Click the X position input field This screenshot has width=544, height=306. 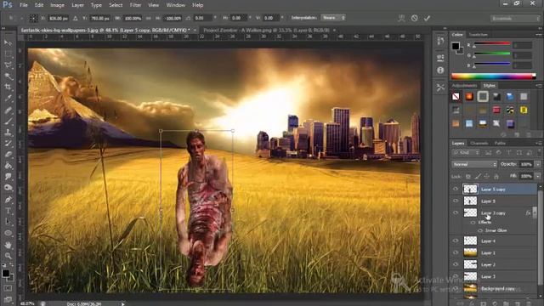(59, 18)
